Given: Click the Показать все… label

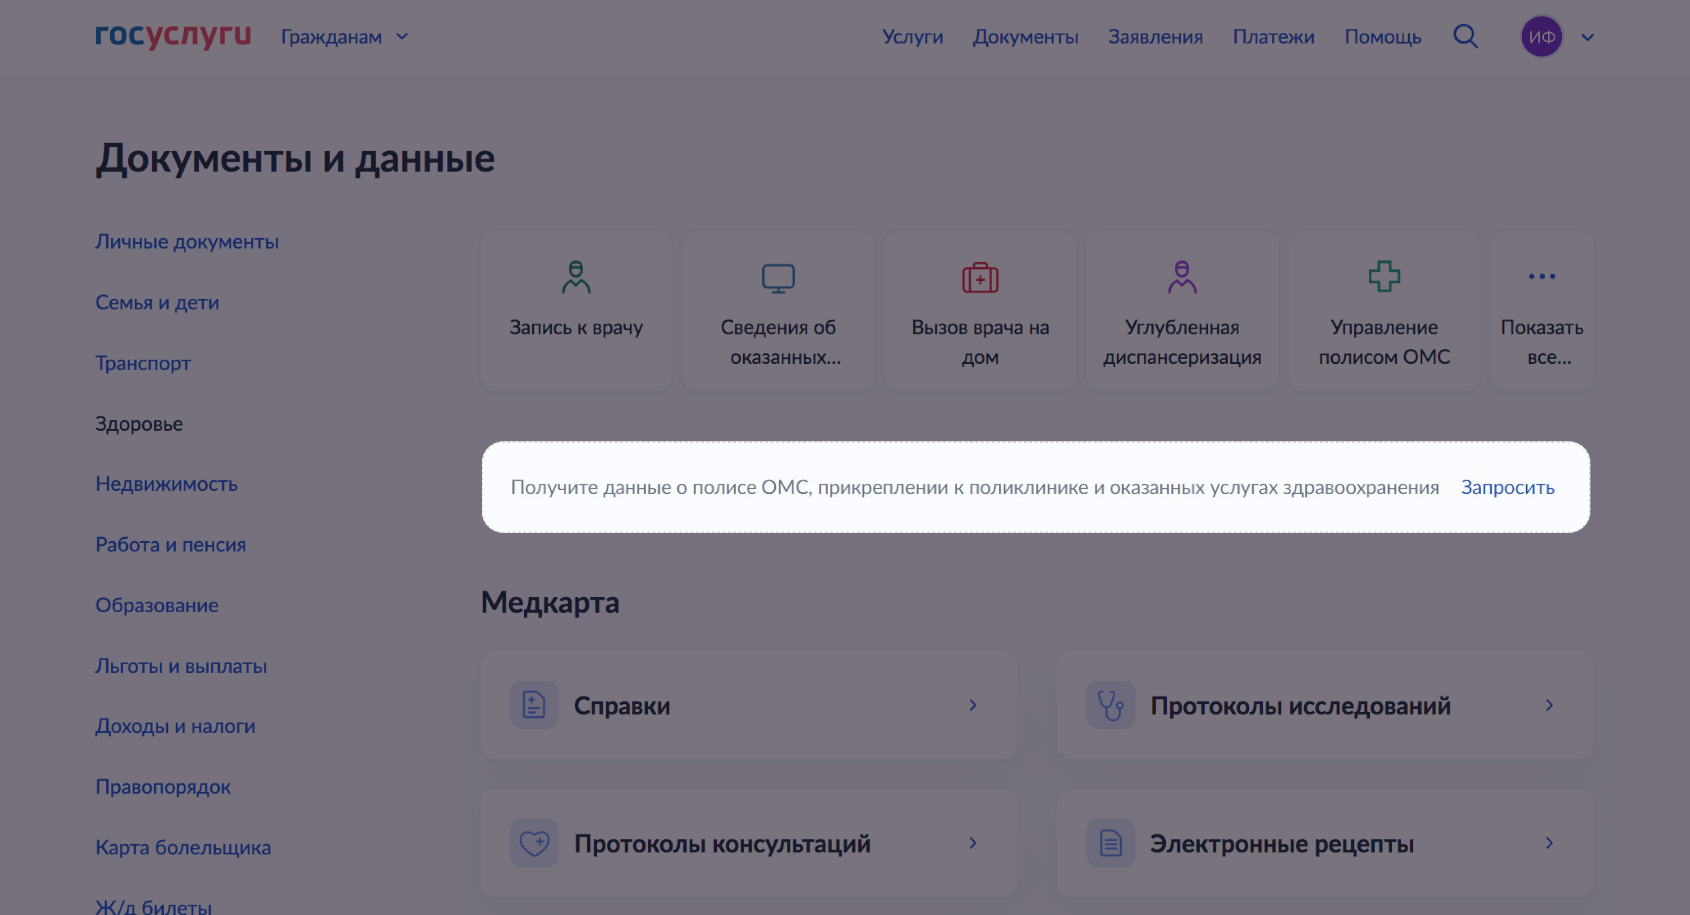Looking at the screenshot, I should click(x=1542, y=342).
